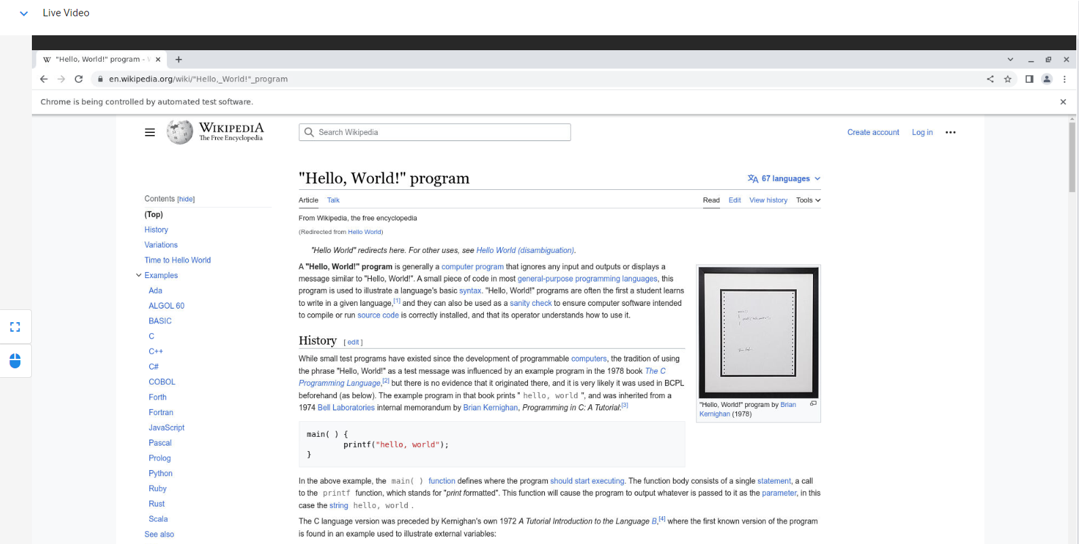Jump to the Ada example
The height and width of the screenshot is (544, 1079).
pyautogui.click(x=155, y=290)
